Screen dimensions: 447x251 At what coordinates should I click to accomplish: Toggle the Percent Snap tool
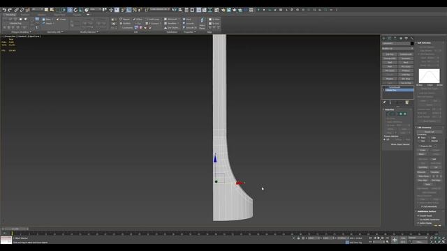click(x=135, y=10)
